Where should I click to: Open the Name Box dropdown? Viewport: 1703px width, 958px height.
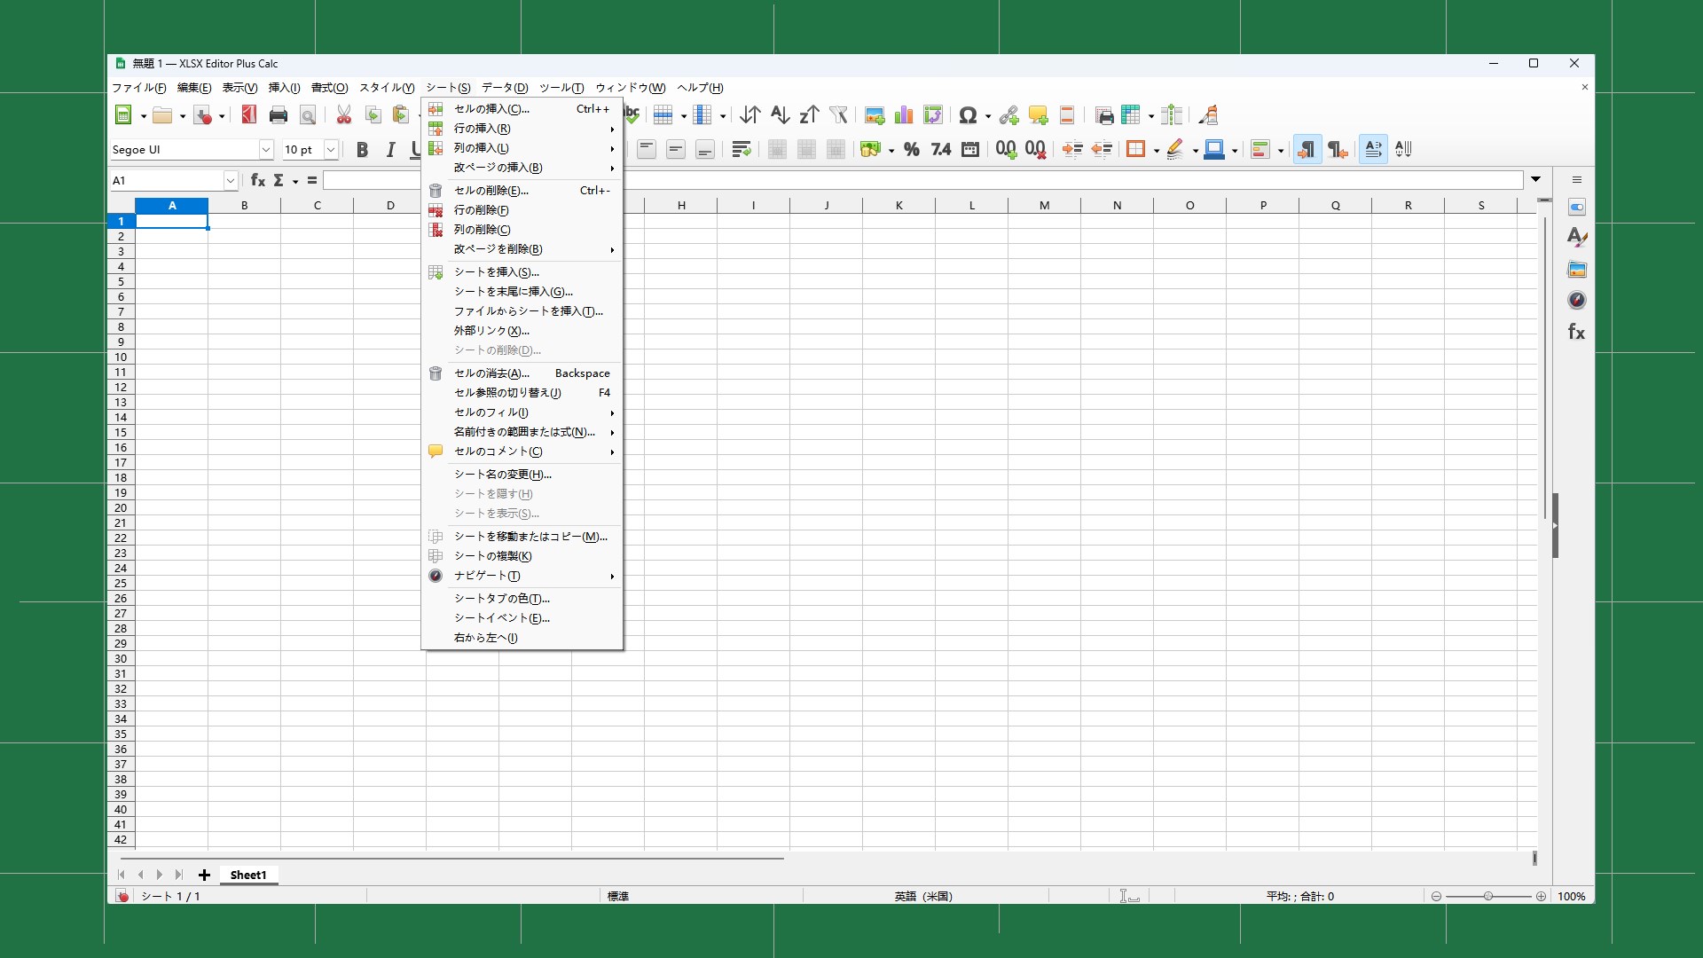(230, 180)
